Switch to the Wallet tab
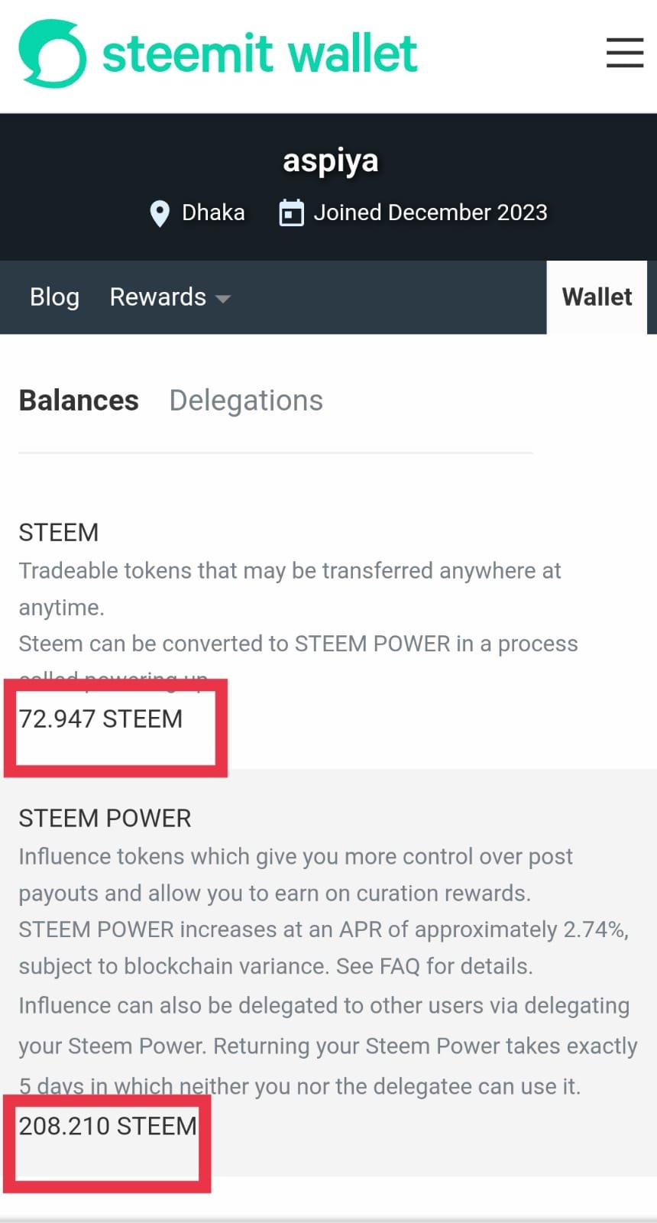 (x=597, y=297)
